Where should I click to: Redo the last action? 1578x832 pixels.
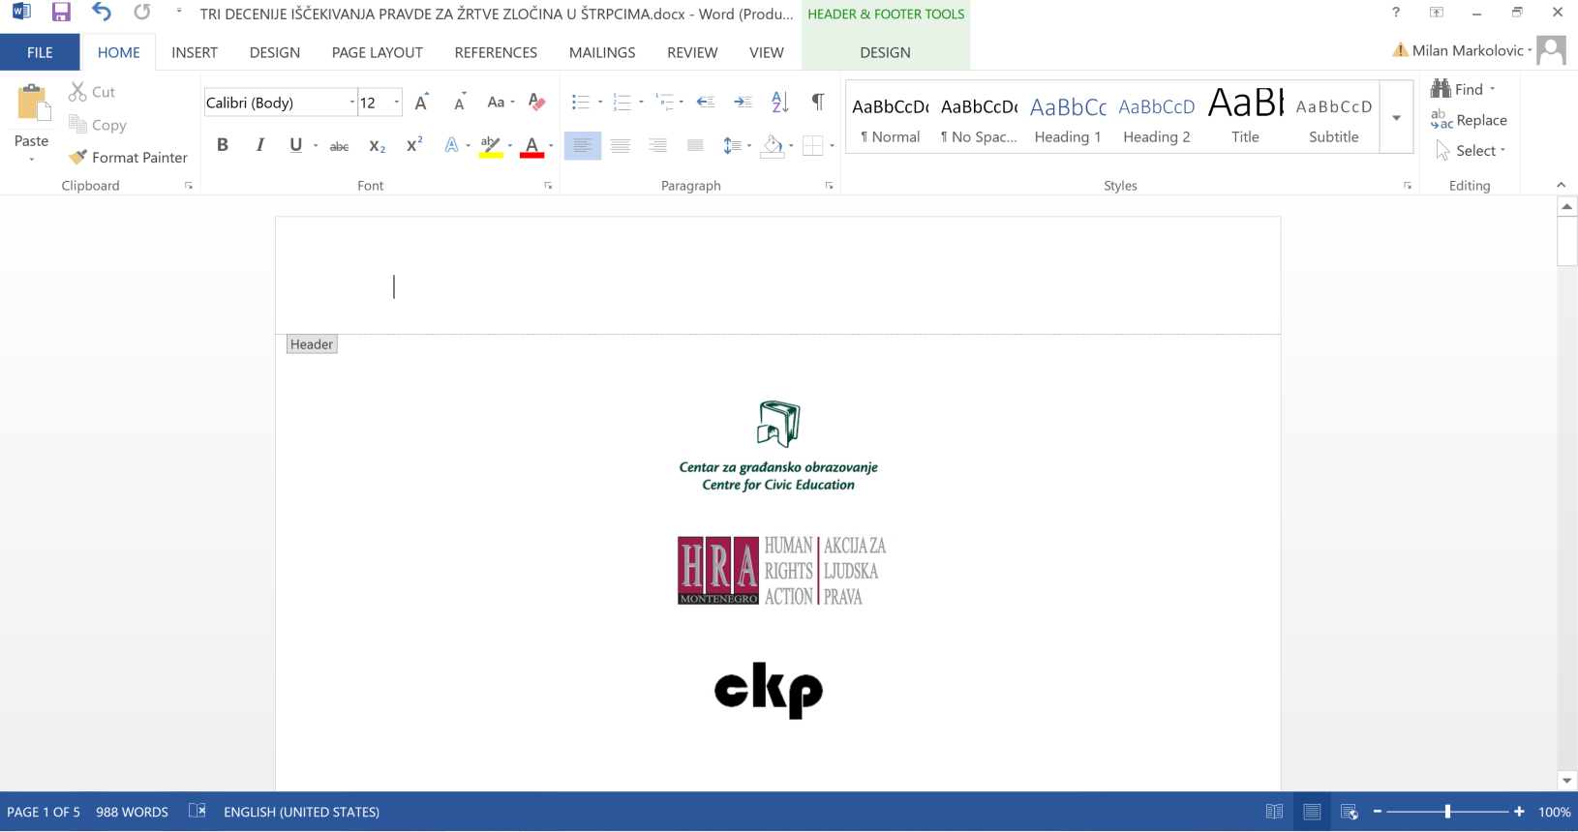click(142, 13)
